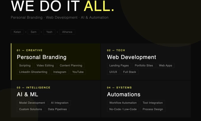Click the 'WE DO IT ALL.' headline
Screen dimensions: 201x121
62,6
